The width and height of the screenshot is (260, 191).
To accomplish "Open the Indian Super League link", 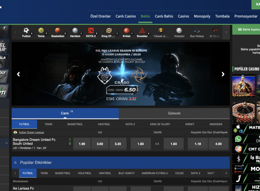I will click(31, 132).
